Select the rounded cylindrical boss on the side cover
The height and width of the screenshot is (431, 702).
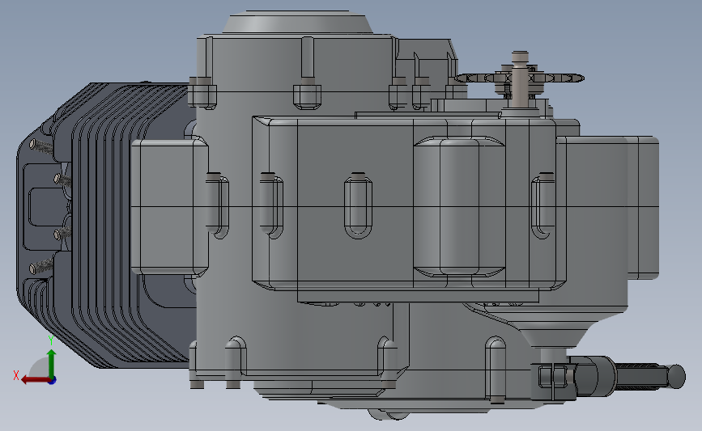[x=459, y=206]
